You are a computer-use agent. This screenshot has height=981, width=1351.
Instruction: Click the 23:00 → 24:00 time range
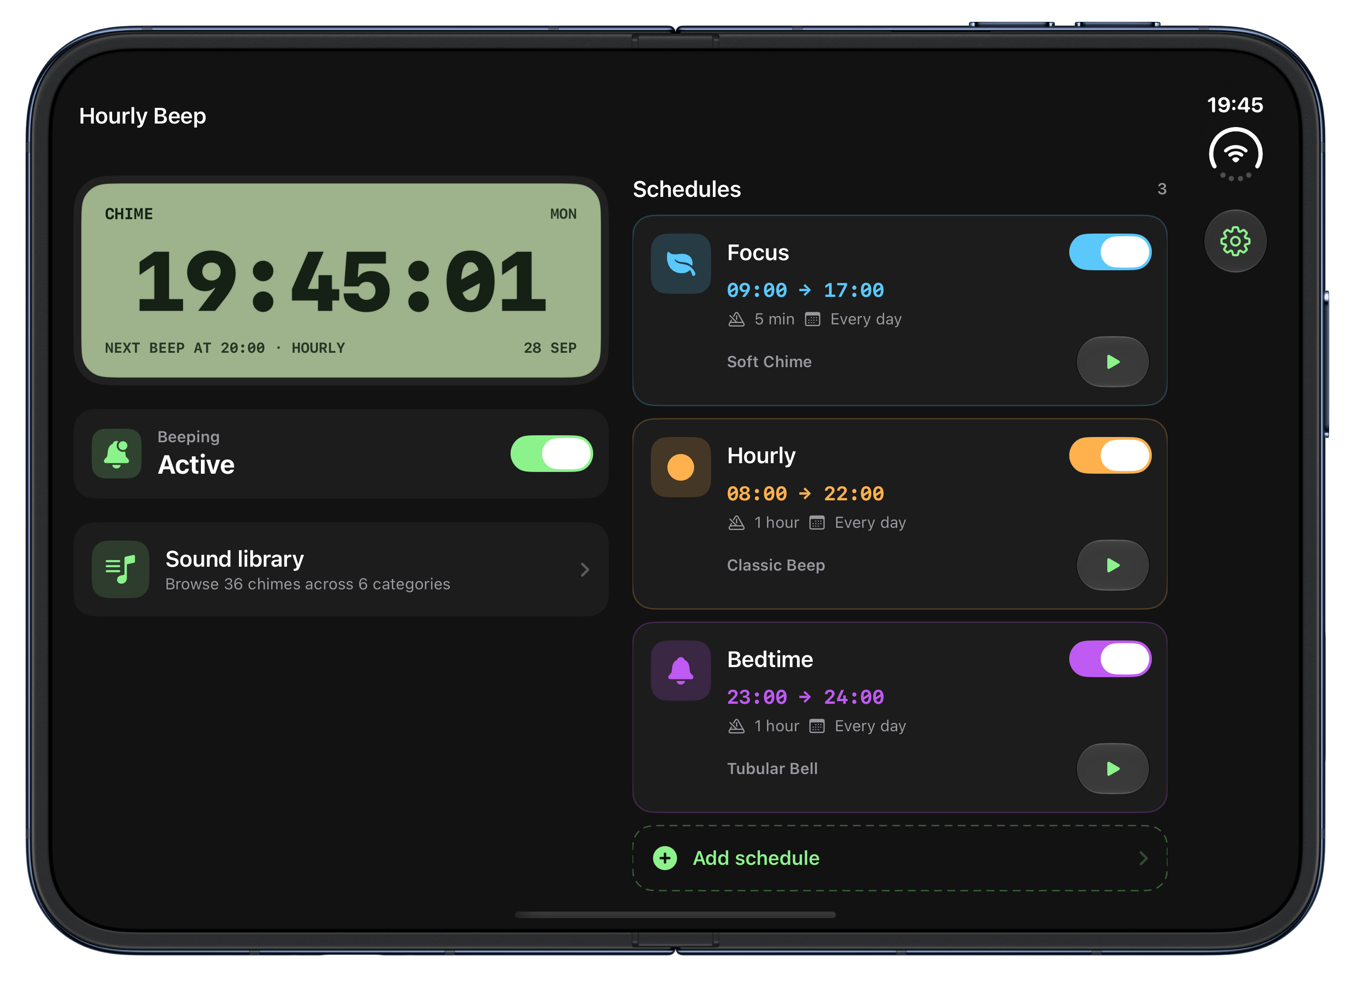[x=805, y=697]
